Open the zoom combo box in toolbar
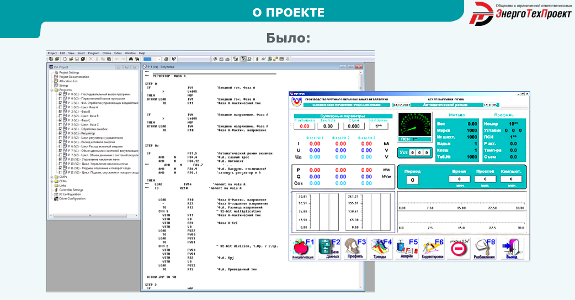This screenshot has width=575, height=300. [x=152, y=59]
